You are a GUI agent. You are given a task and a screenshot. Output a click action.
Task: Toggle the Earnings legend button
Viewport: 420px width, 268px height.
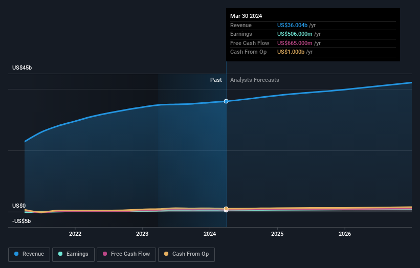(73, 254)
